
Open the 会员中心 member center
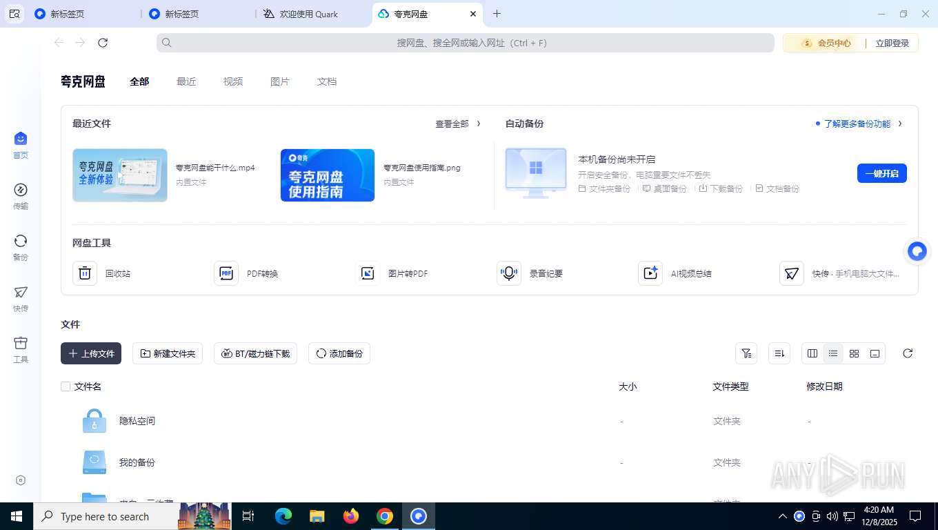click(826, 43)
